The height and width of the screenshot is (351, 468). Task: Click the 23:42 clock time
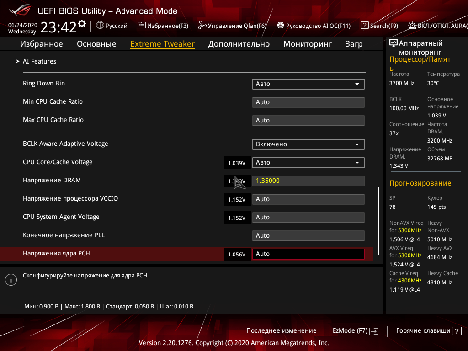pos(58,27)
